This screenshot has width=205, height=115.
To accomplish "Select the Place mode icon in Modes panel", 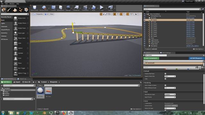I will pos(4,10).
